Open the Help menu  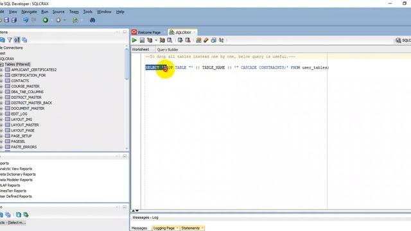pyautogui.click(x=120, y=12)
